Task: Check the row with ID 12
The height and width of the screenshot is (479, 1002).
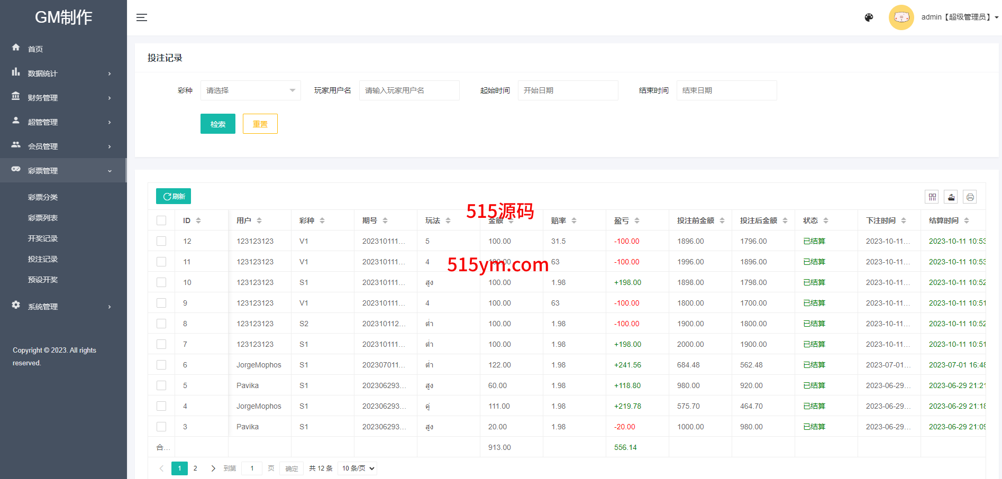Action: pos(161,241)
